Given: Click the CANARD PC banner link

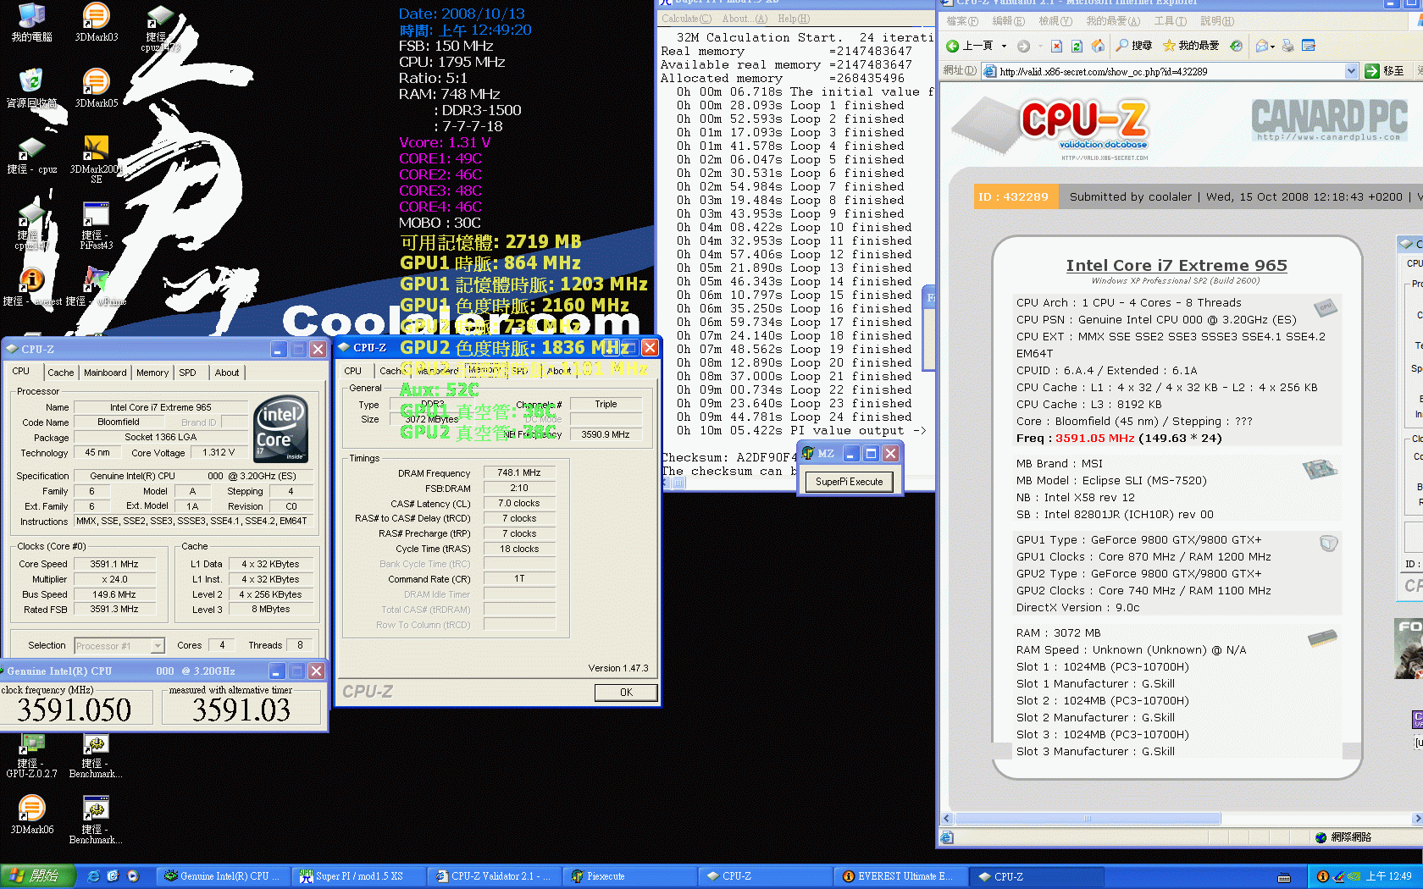Looking at the screenshot, I should tap(1330, 120).
